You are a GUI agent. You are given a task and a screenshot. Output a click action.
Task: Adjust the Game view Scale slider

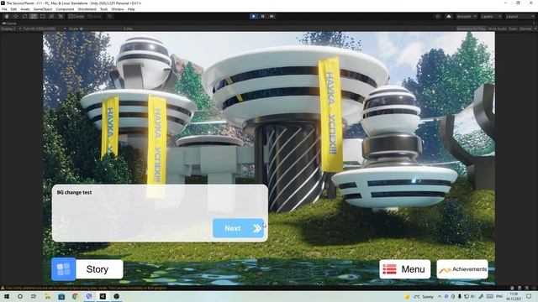click(x=101, y=29)
